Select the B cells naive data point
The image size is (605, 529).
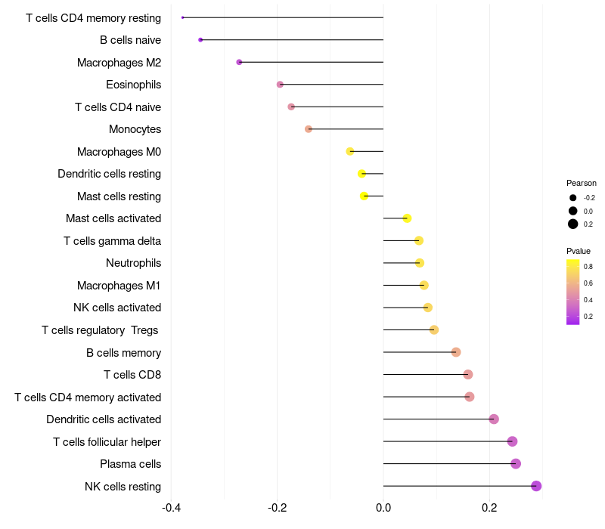200,40
